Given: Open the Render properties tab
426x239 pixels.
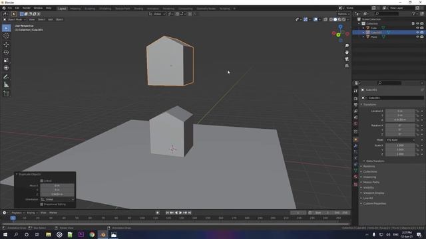Looking at the screenshot, I should click(355, 99).
